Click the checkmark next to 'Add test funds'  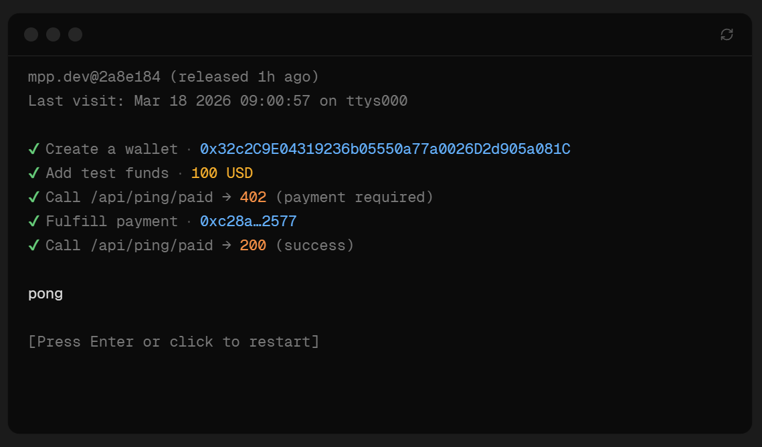click(34, 173)
